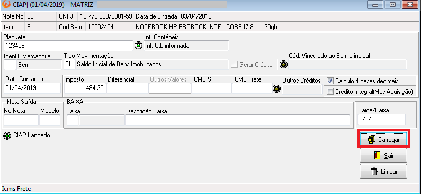Click the green CIAP Lançado status light
Image resolution: width=421 pixels, height=195 pixels.
pyautogui.click(x=7, y=136)
